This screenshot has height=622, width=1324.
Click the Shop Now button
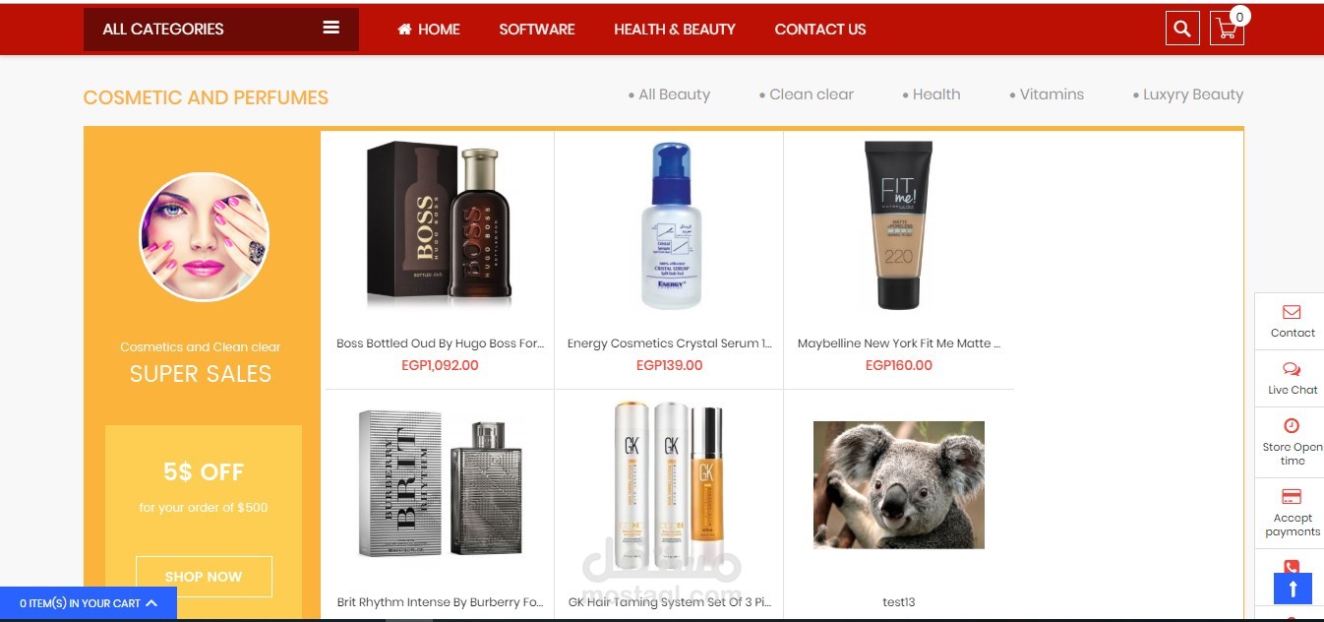204,577
